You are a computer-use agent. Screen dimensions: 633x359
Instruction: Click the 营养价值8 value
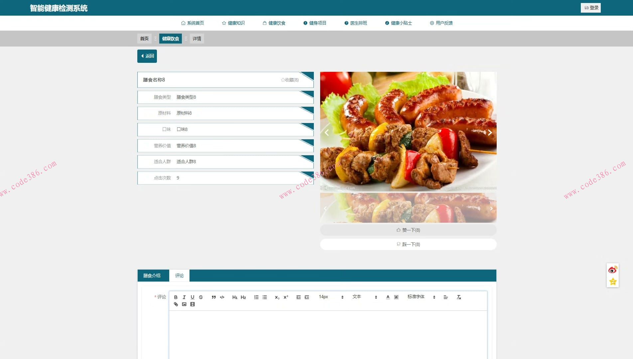pyautogui.click(x=186, y=146)
